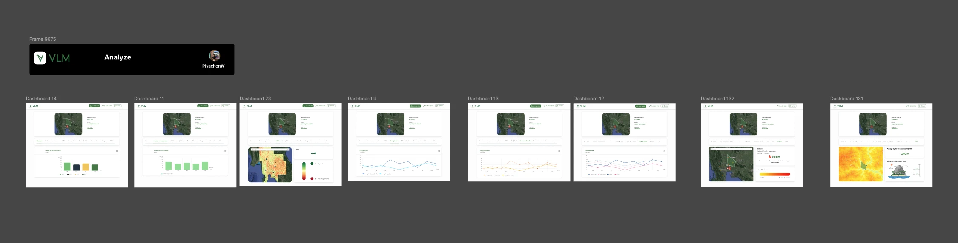958x243 pixels.
Task: Click the Cancel button in Dashboard 14
Action: (x=118, y=106)
